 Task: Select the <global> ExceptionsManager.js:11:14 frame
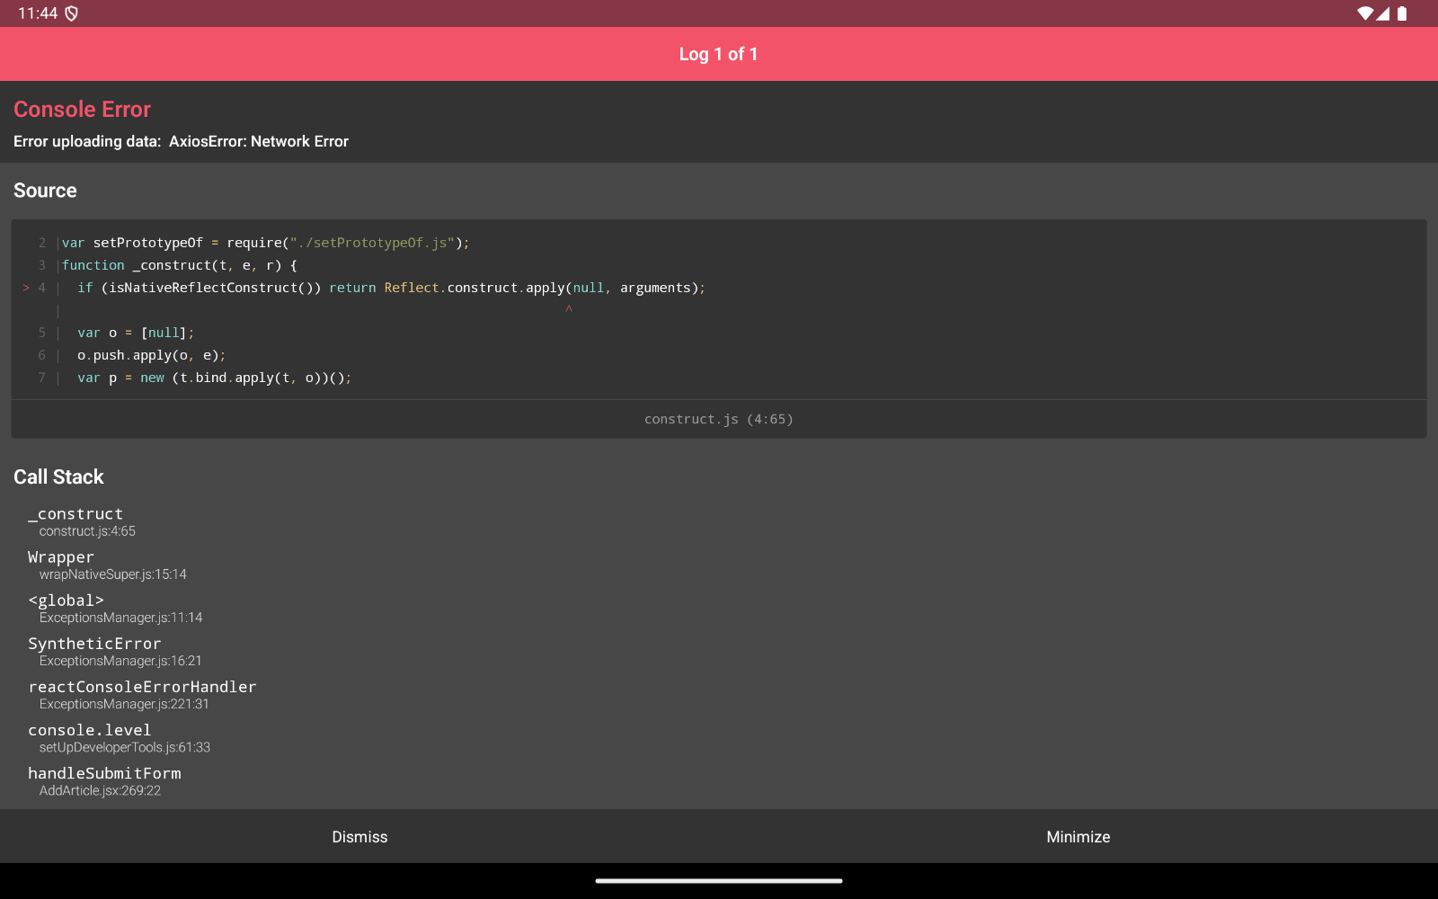pyautogui.click(x=115, y=608)
